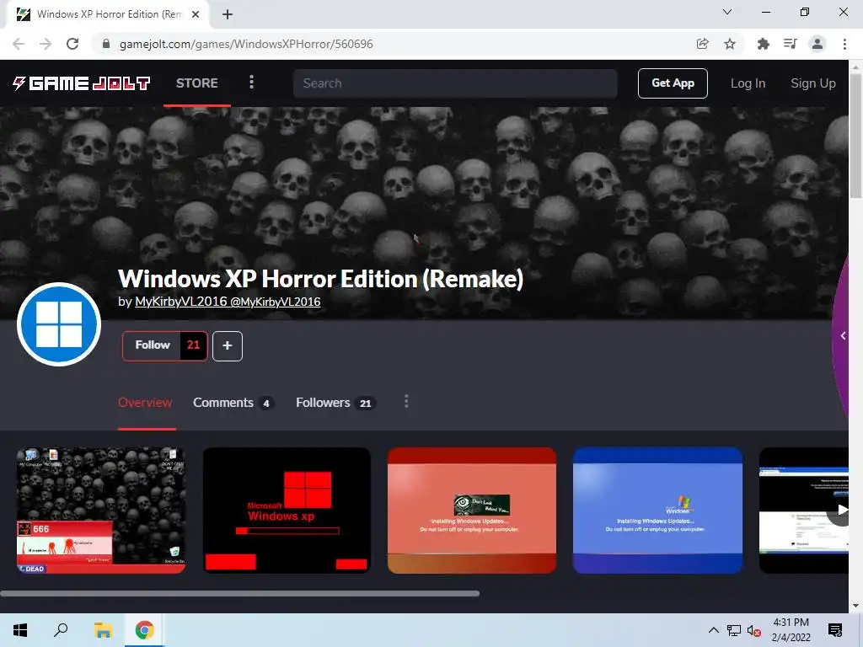This screenshot has height=647, width=863.
Task: Click the site lock icon in address bar
Action: (106, 44)
